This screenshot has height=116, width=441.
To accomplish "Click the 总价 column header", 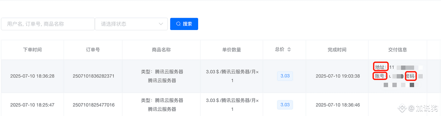I will (279, 49).
